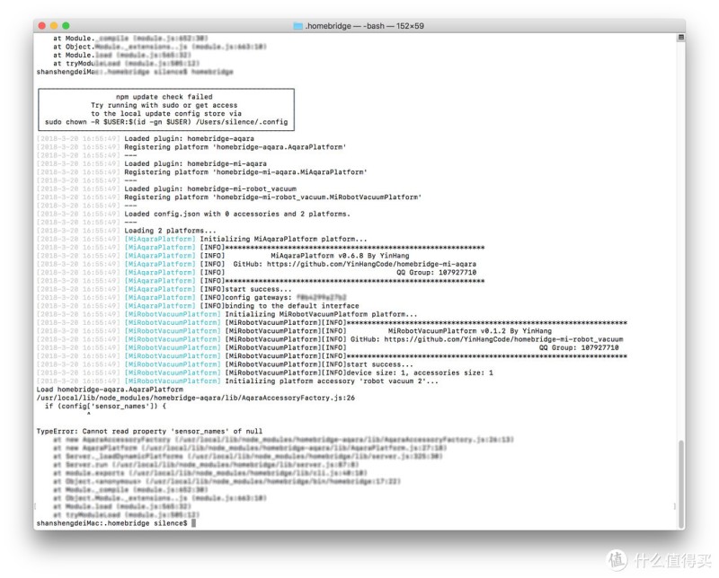Click the terminal's vertical scrollbar thumb
Image resolution: width=719 pixels, height=578 pixels.
681,484
